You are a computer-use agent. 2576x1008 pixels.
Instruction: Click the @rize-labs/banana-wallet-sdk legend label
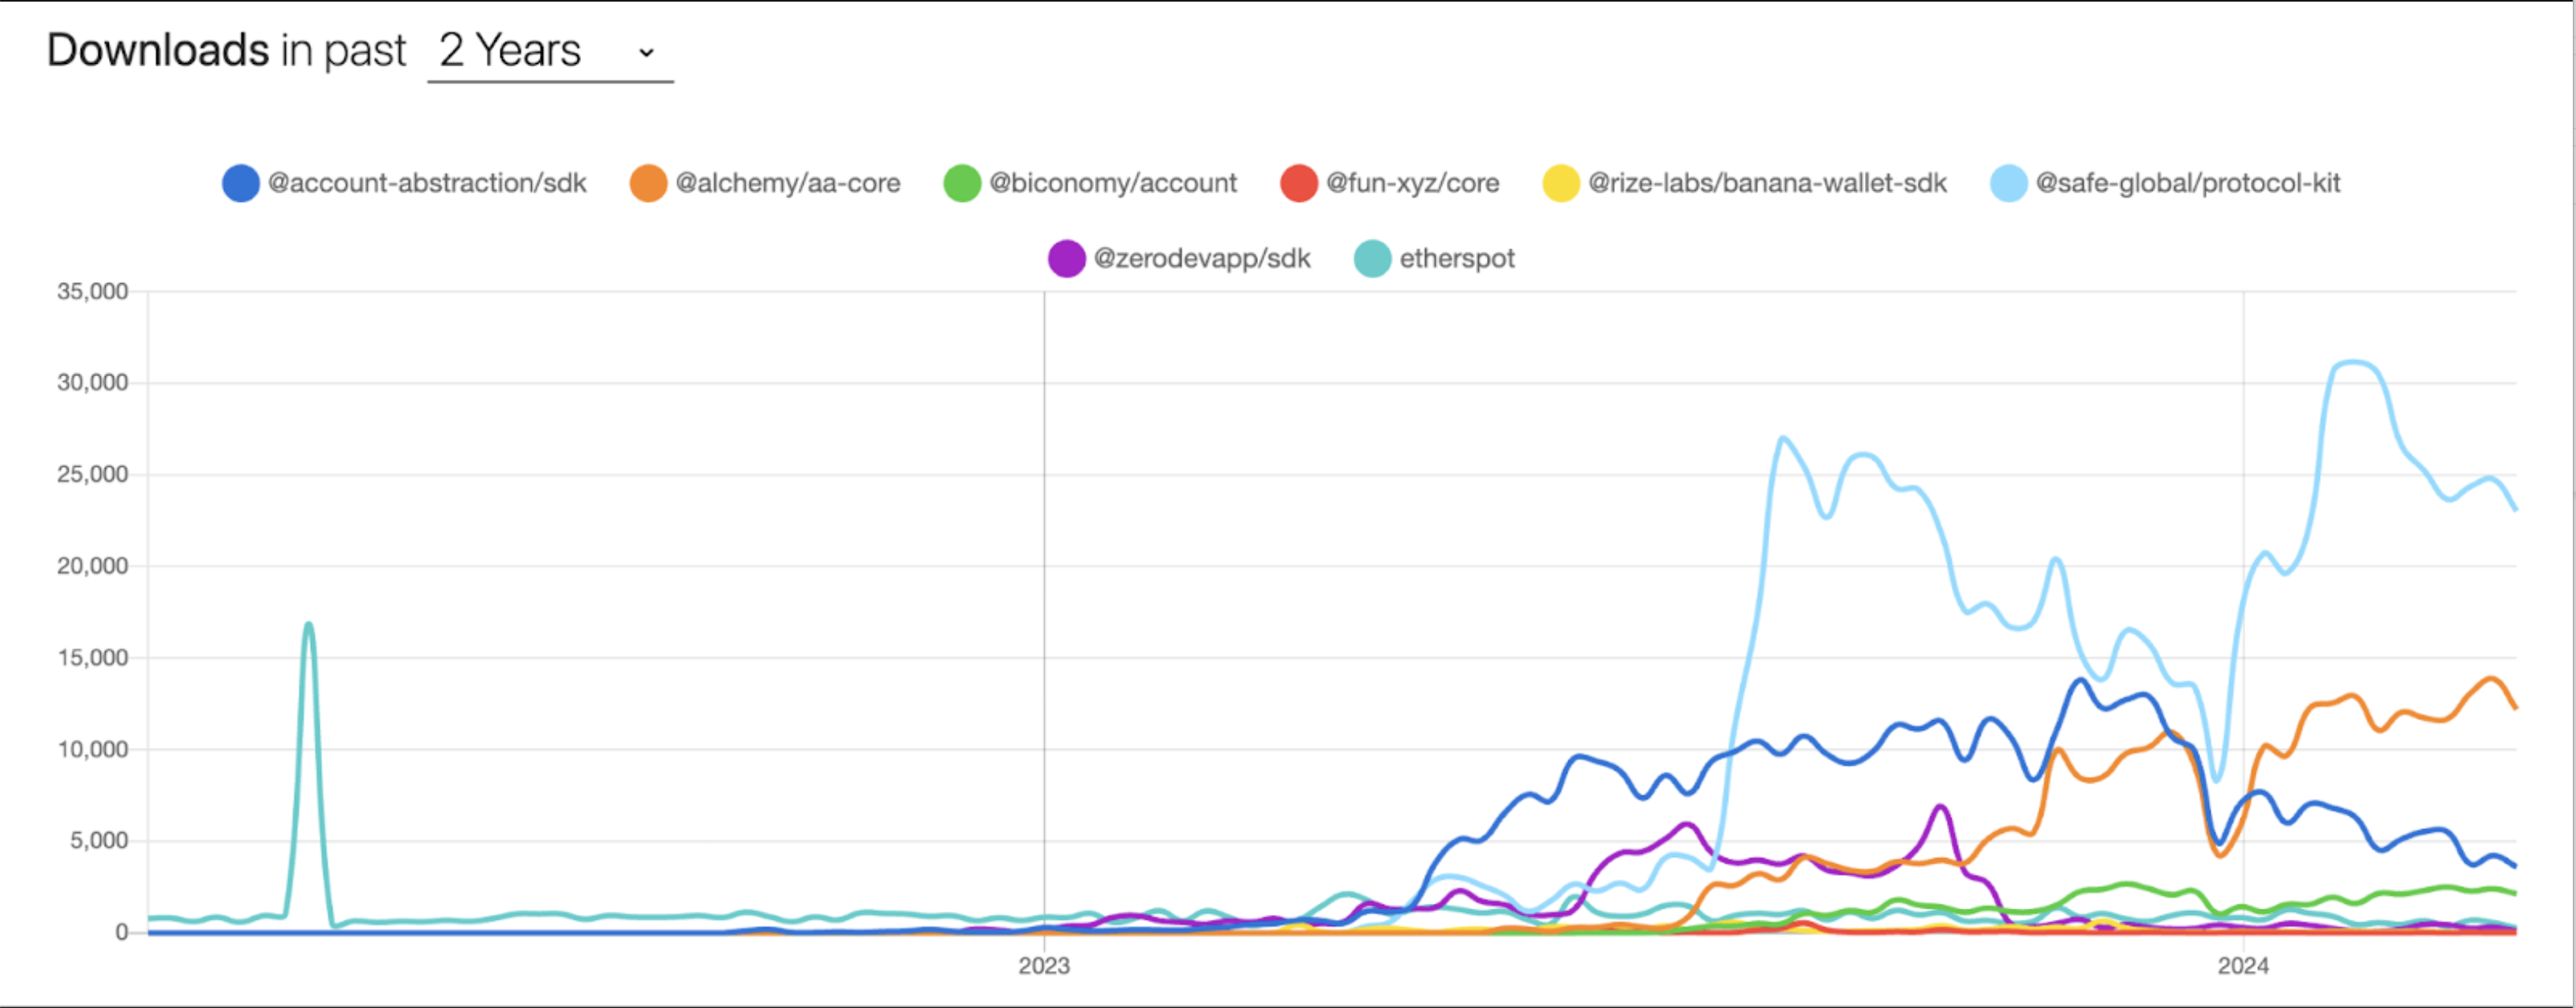pyautogui.click(x=1767, y=184)
